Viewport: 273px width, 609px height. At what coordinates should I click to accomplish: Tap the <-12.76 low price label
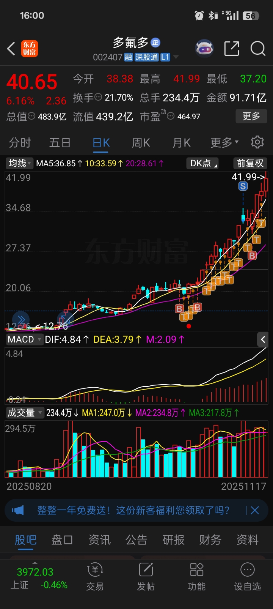[51, 326]
